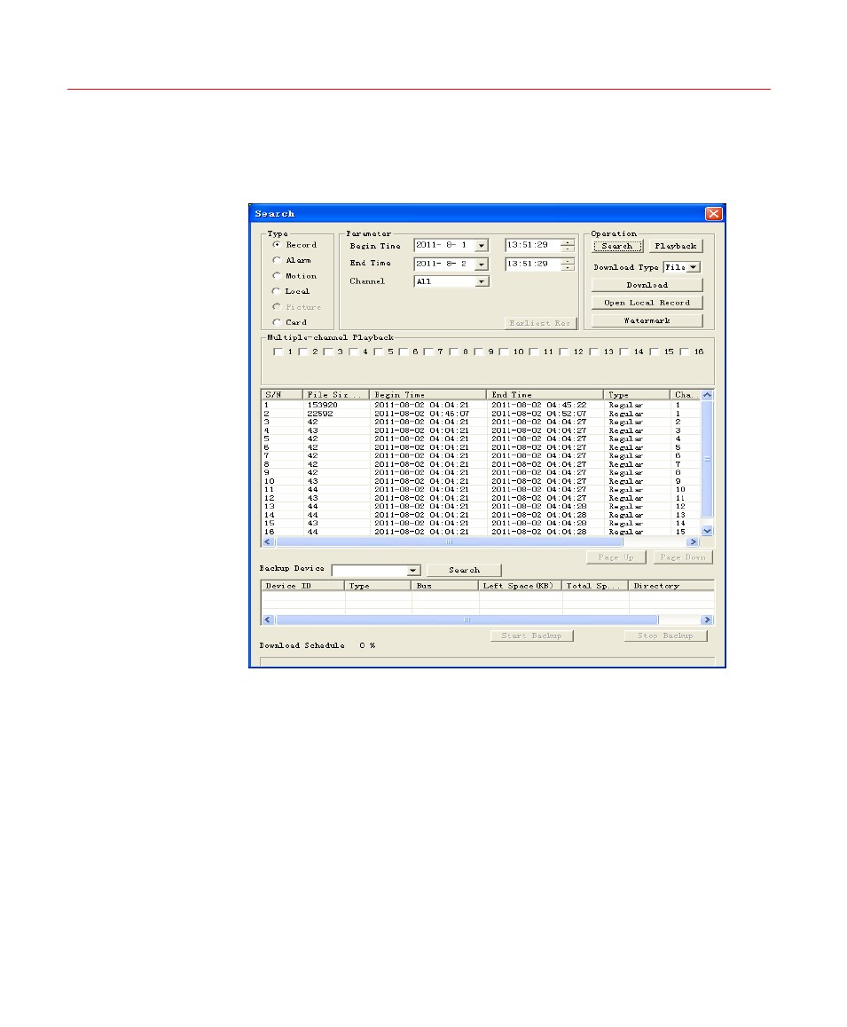The image size is (847, 1027).
Task: Select the record row with file size 153920
Action: (481, 406)
